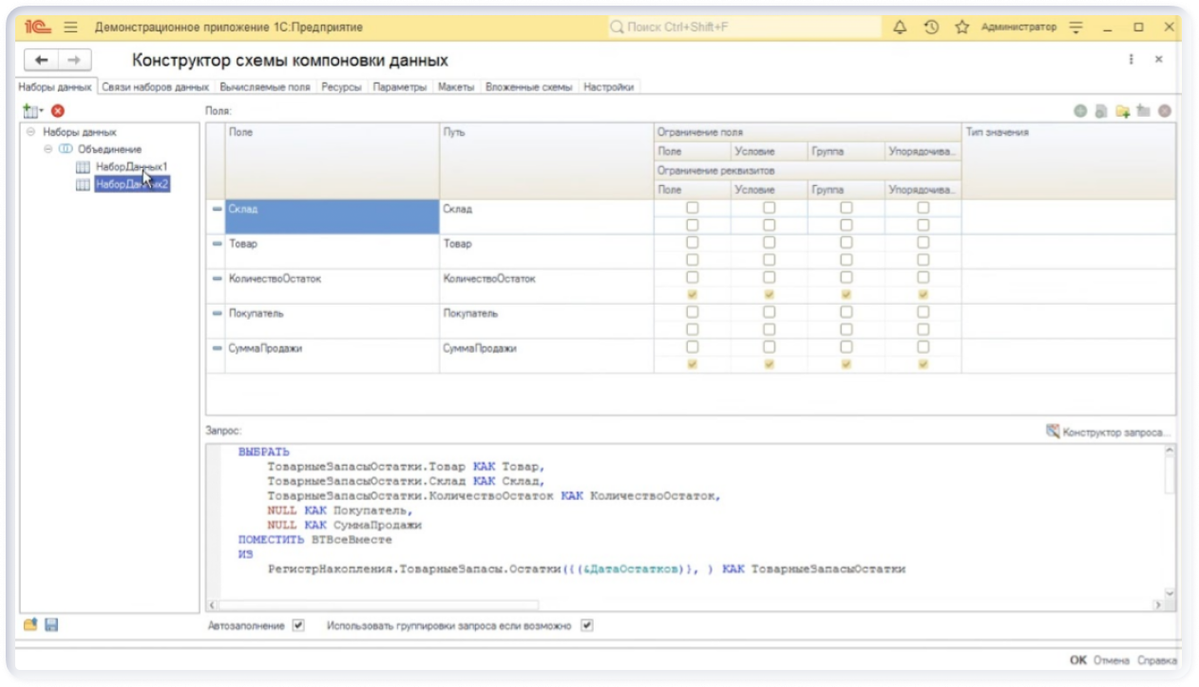
Task: Click the row marker icon beside КоличествоОстаток field
Action: (x=217, y=278)
